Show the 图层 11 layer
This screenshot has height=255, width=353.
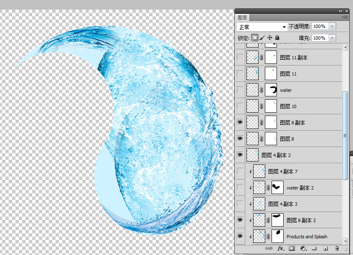pos(240,73)
